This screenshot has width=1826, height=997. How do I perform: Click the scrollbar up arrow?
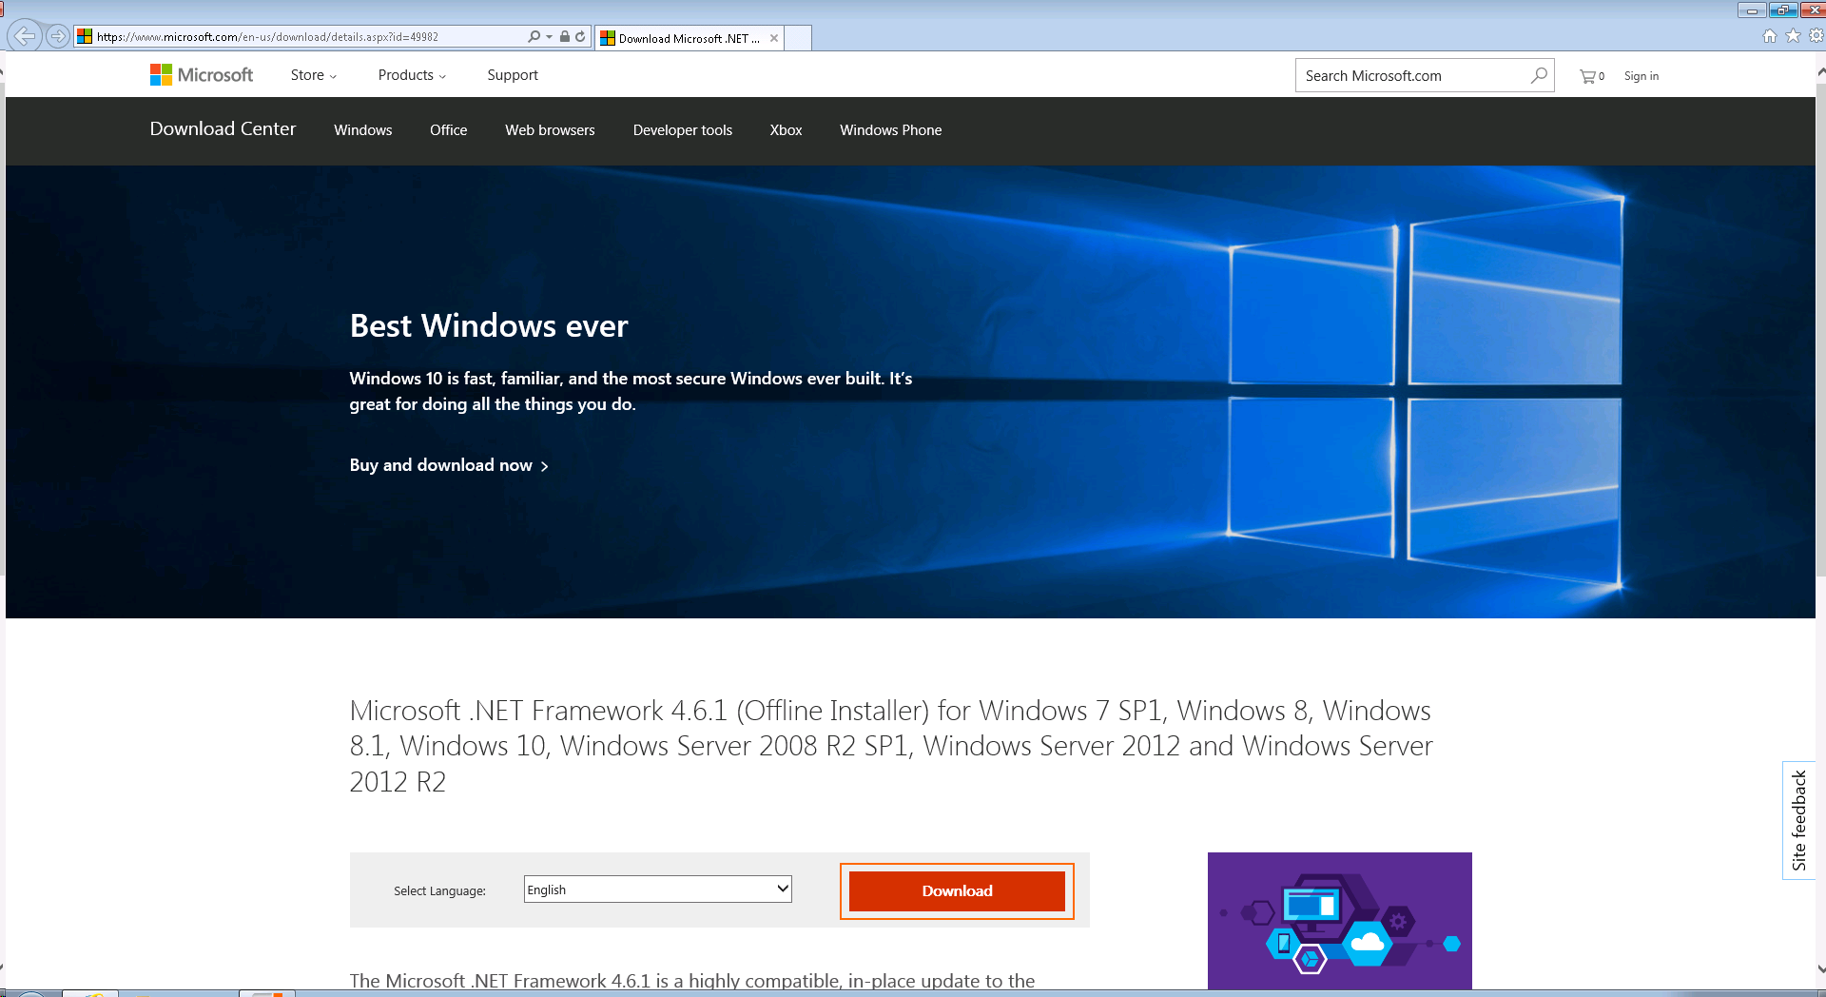pyautogui.click(x=1820, y=71)
